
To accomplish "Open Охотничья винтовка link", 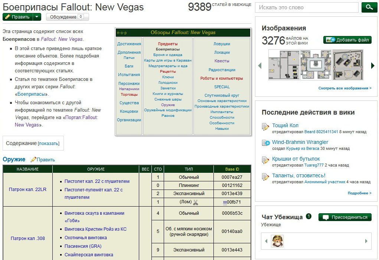I will tap(86, 238).
